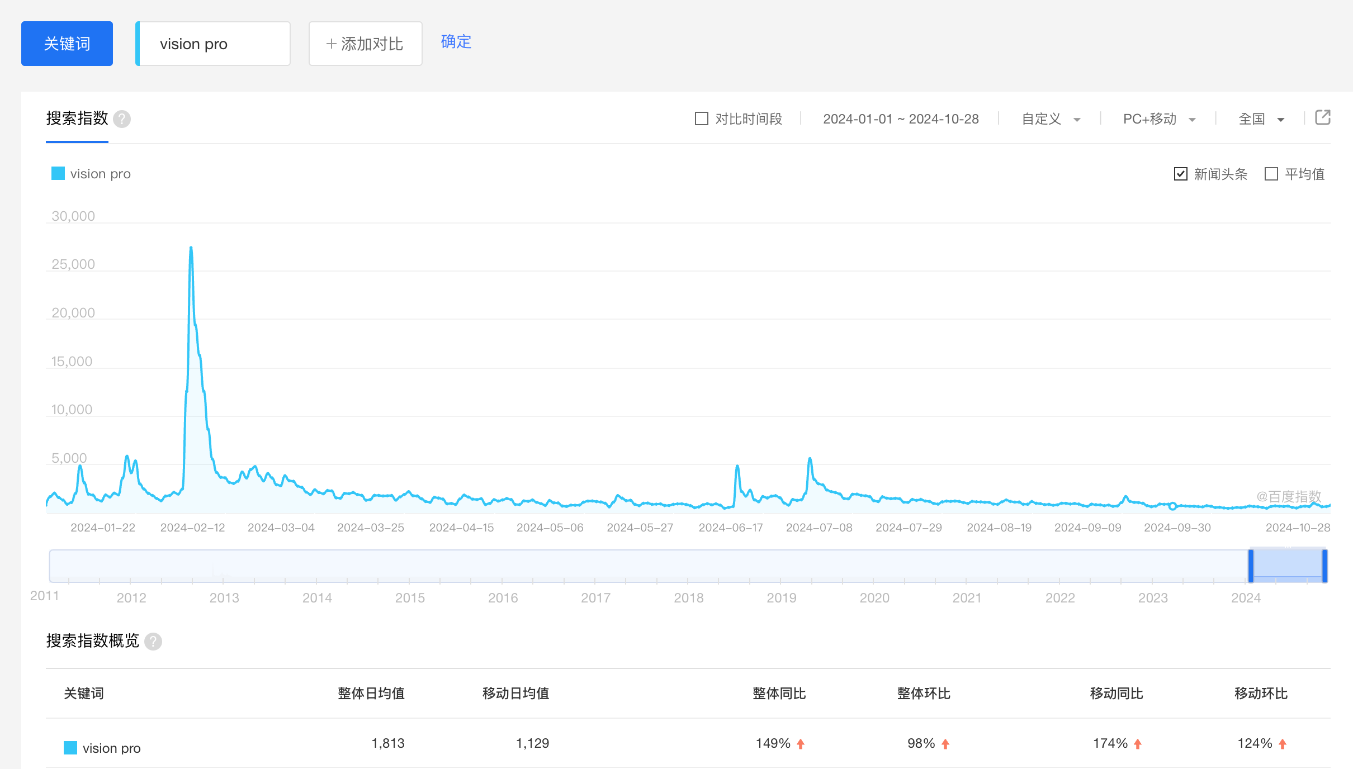Image resolution: width=1353 pixels, height=769 pixels.
Task: Click the export/share icon at top right
Action: 1322,117
